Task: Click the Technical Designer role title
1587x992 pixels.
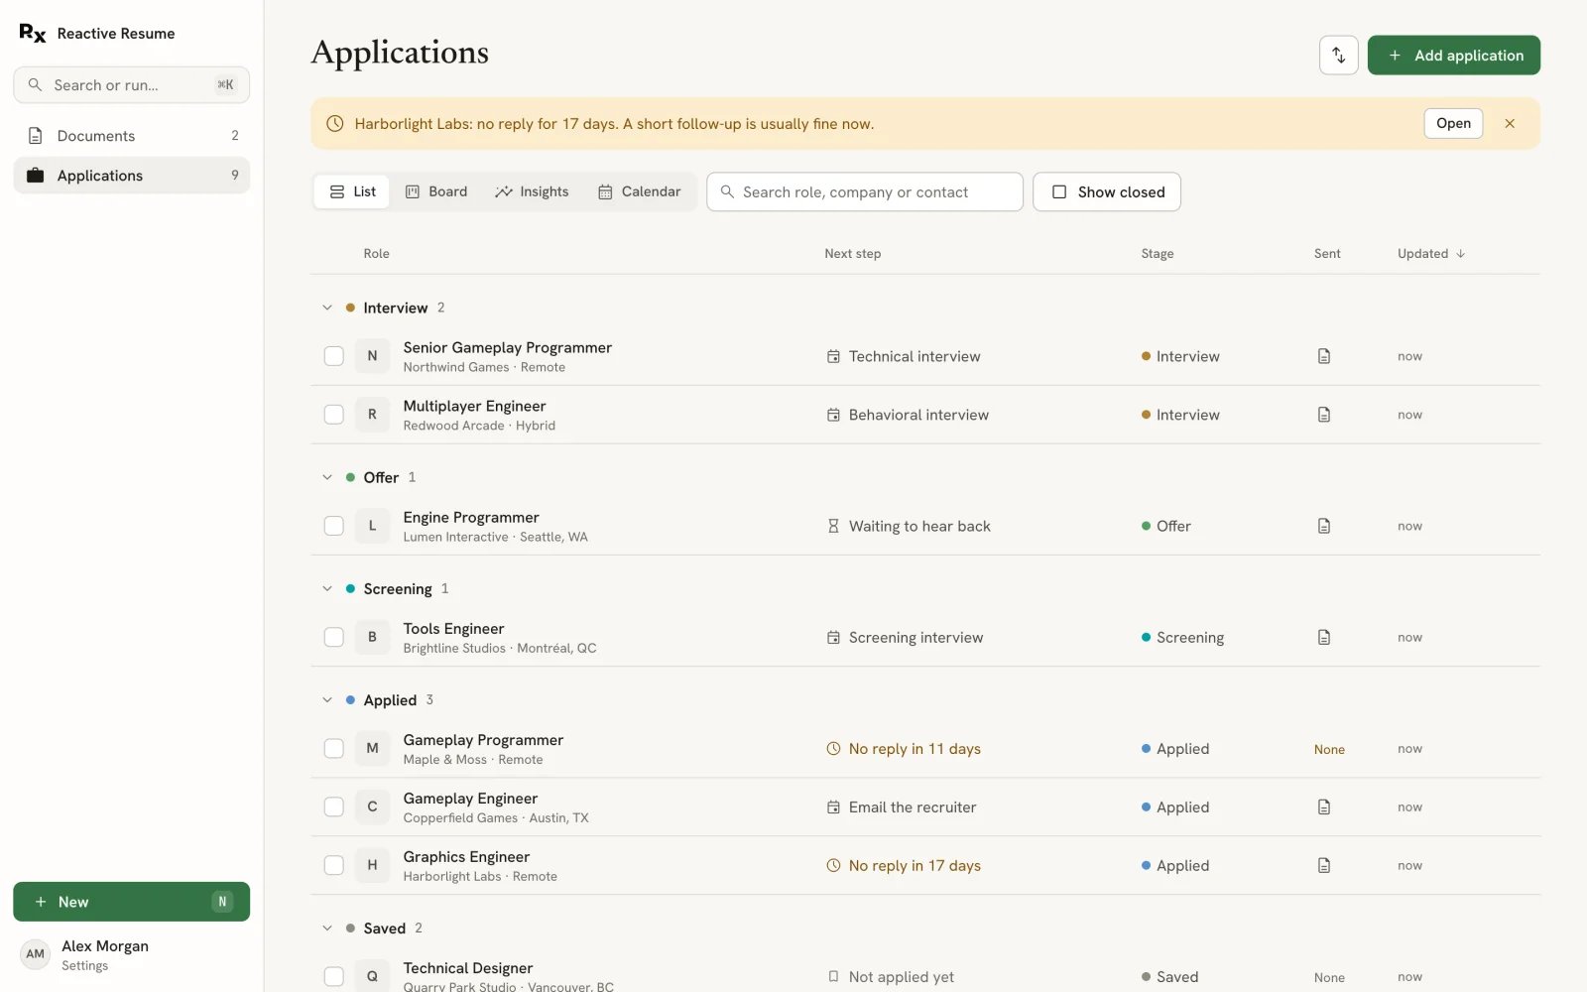Action: coord(468,968)
